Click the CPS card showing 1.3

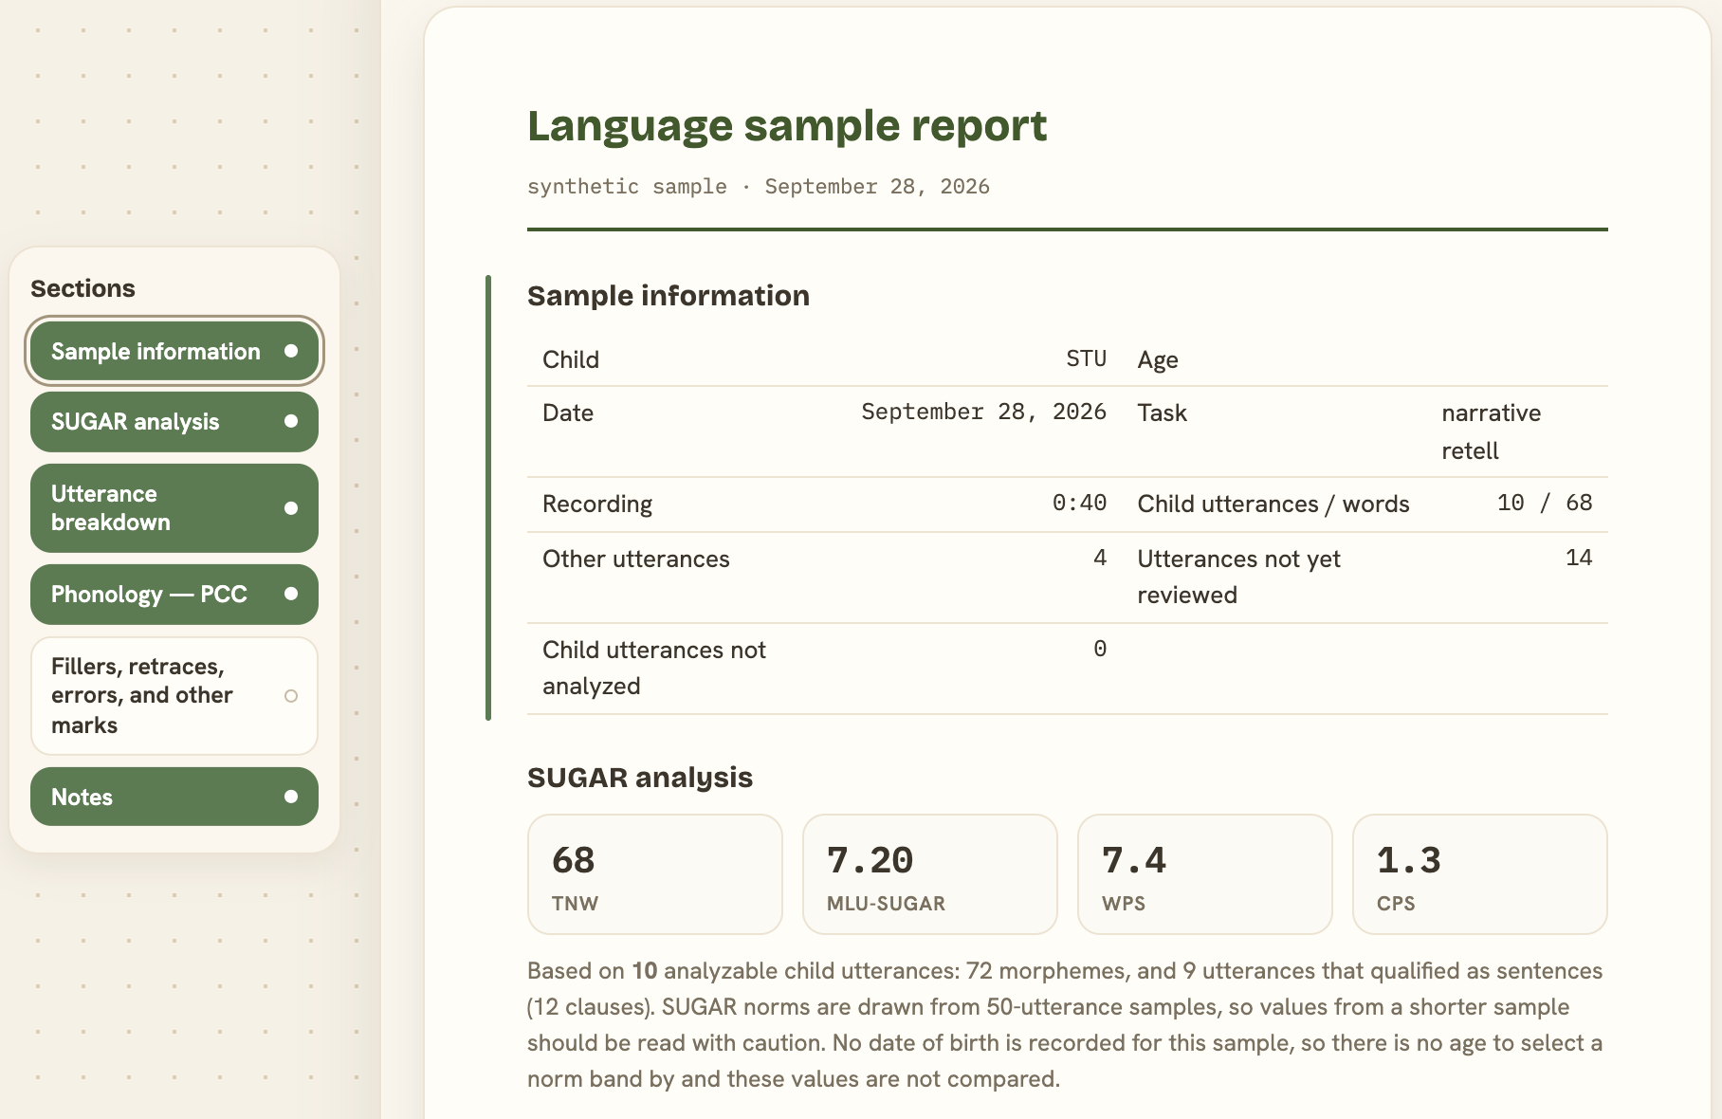pos(1480,874)
